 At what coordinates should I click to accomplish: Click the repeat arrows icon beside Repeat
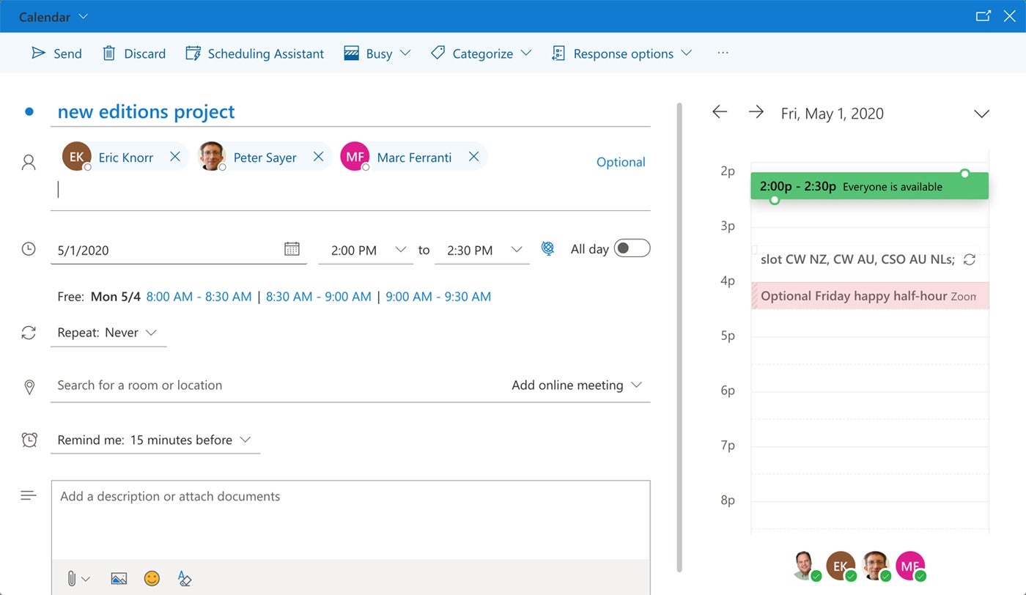29,333
